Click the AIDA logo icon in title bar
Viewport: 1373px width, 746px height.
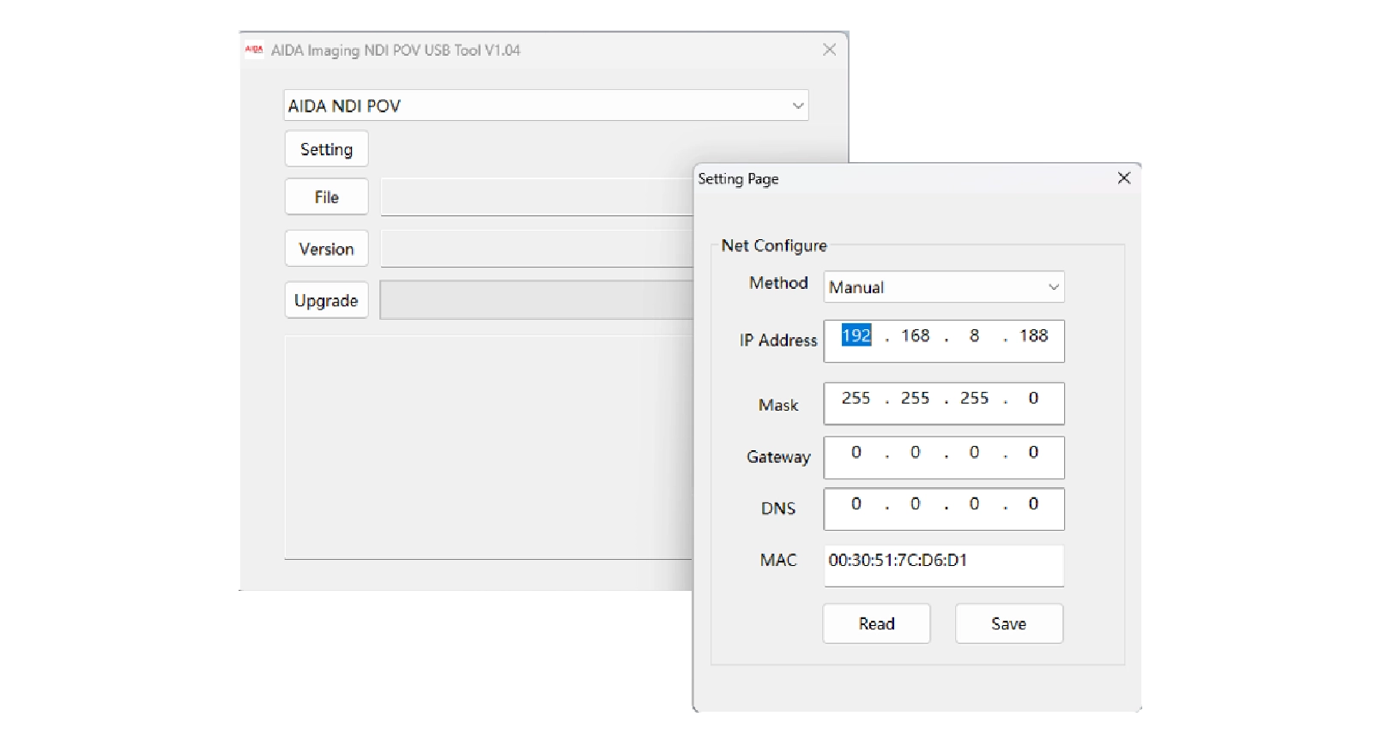[254, 50]
